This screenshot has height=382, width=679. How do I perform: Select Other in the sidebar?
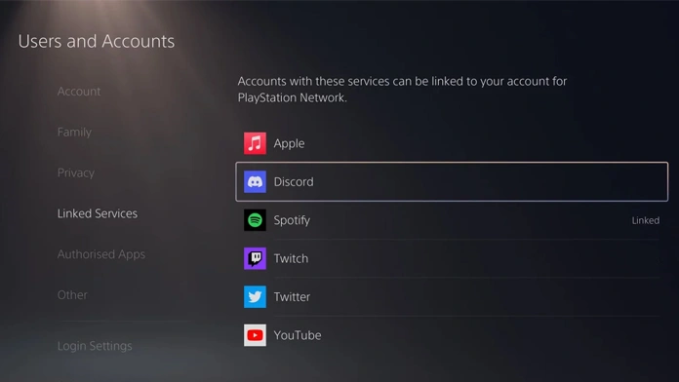click(72, 295)
